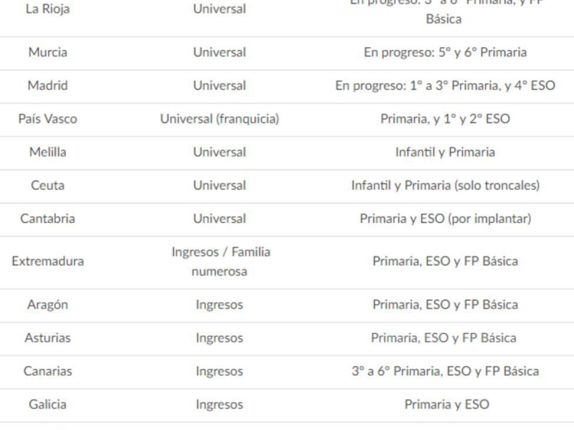Click "Universal (franquicia)" cell text
Viewport: 574px width, 430px height.
pyautogui.click(x=220, y=119)
